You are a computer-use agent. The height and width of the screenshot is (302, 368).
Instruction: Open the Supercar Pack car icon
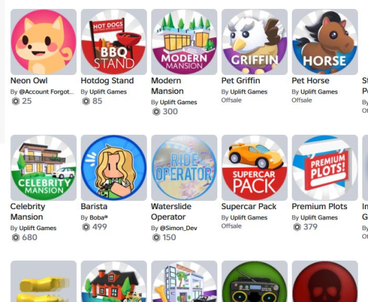coord(254,168)
